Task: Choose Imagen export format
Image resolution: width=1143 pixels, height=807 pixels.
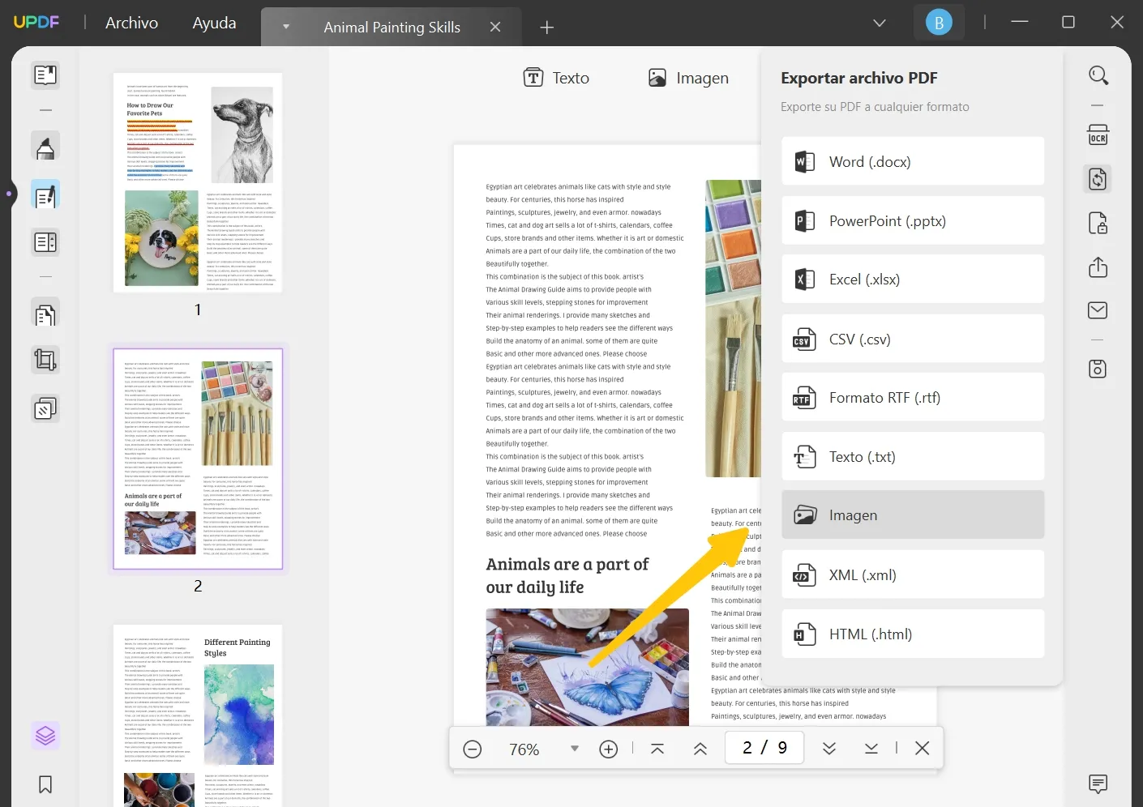Action: (x=913, y=515)
